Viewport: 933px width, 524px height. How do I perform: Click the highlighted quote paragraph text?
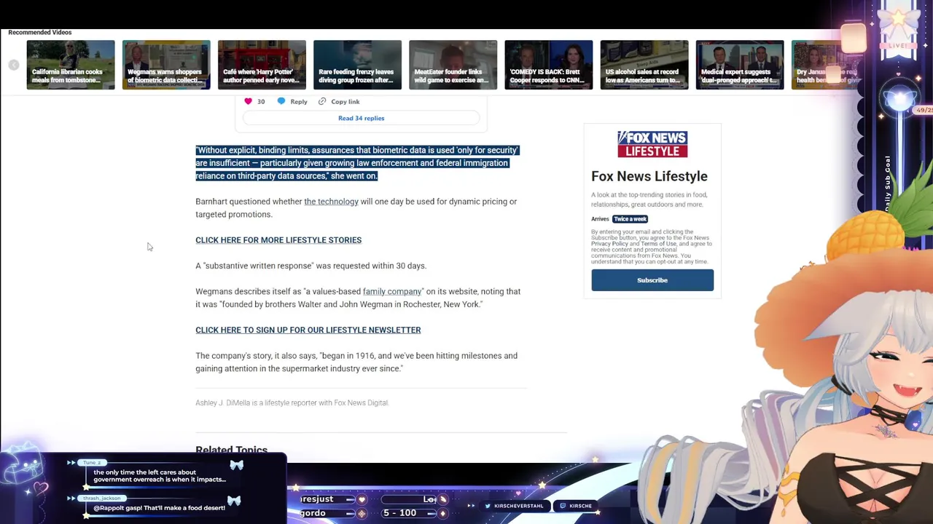[x=357, y=163]
